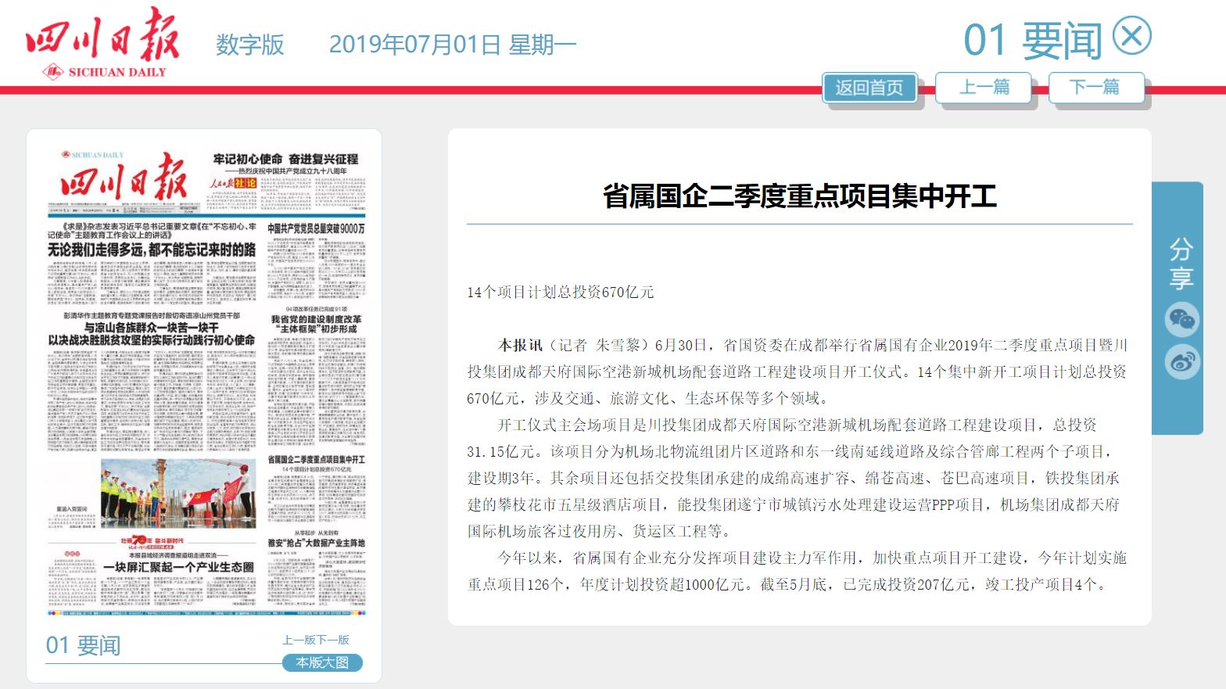Screen dimensions: 1226x689
Task: Close the article with the circled X
Action: tap(1131, 36)
